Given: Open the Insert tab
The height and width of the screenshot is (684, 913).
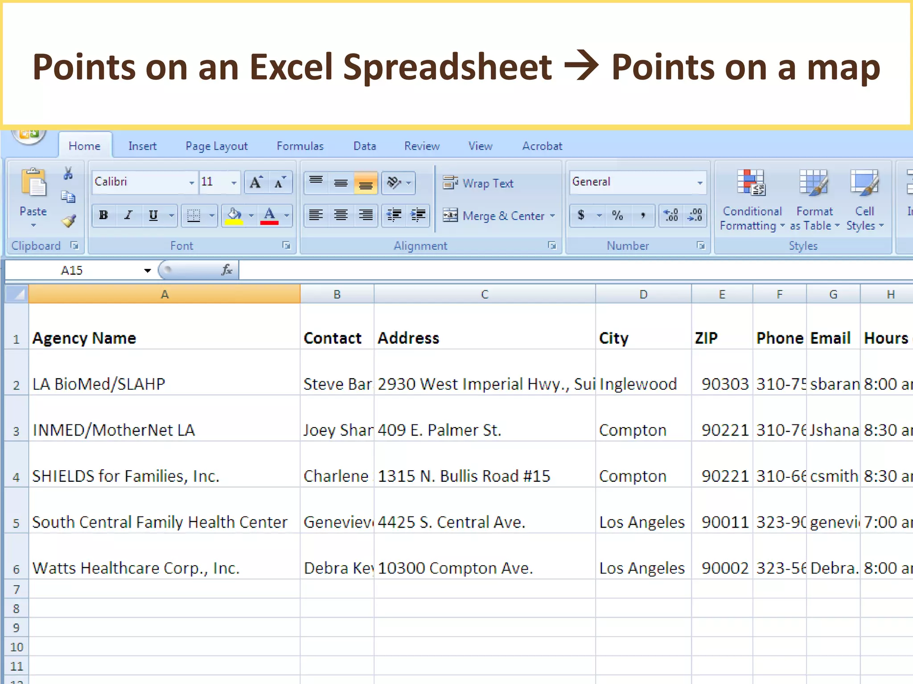Looking at the screenshot, I should [142, 146].
